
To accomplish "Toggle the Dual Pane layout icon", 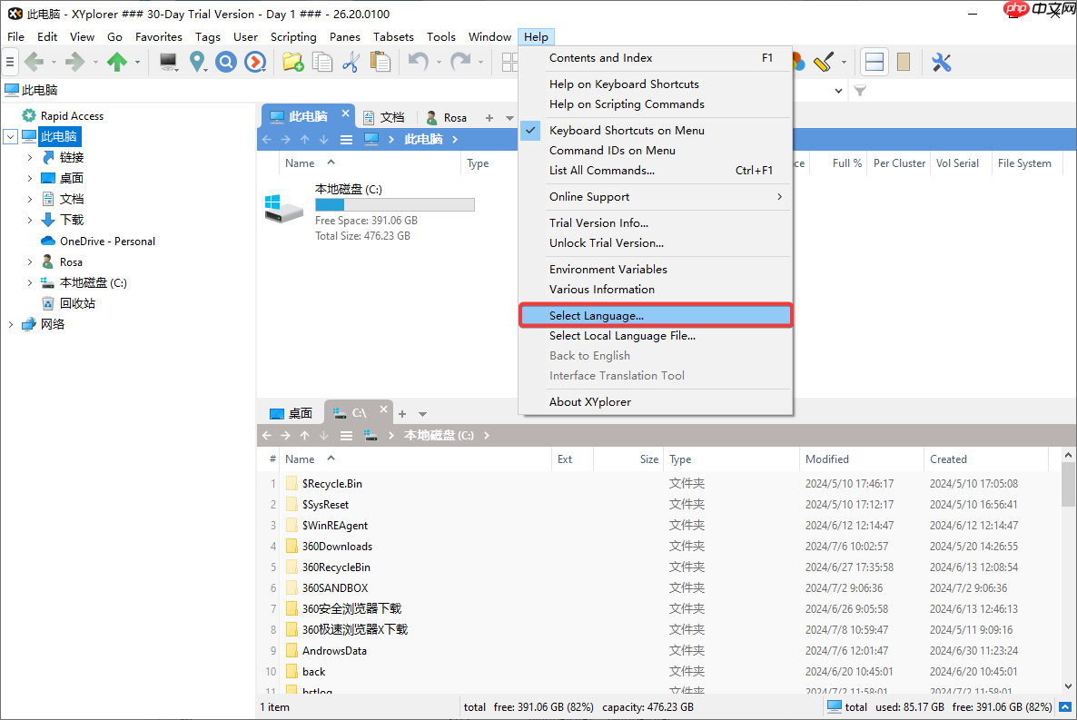I will (874, 63).
